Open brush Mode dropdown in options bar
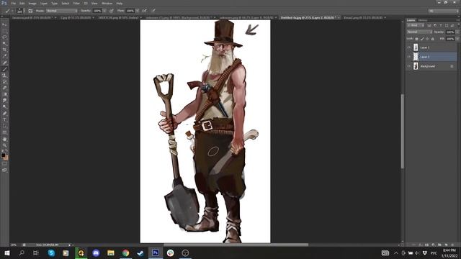Screen dimensions: 461x259 [x=61, y=11]
